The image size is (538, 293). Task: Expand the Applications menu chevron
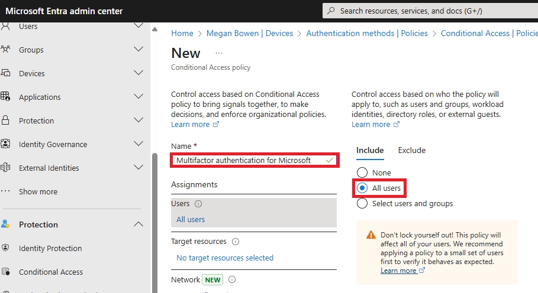point(138,96)
